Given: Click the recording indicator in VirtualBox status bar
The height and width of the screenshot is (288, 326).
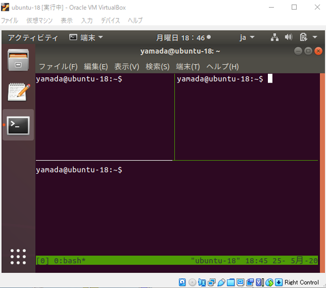Looking at the screenshot, I should coord(250,282).
